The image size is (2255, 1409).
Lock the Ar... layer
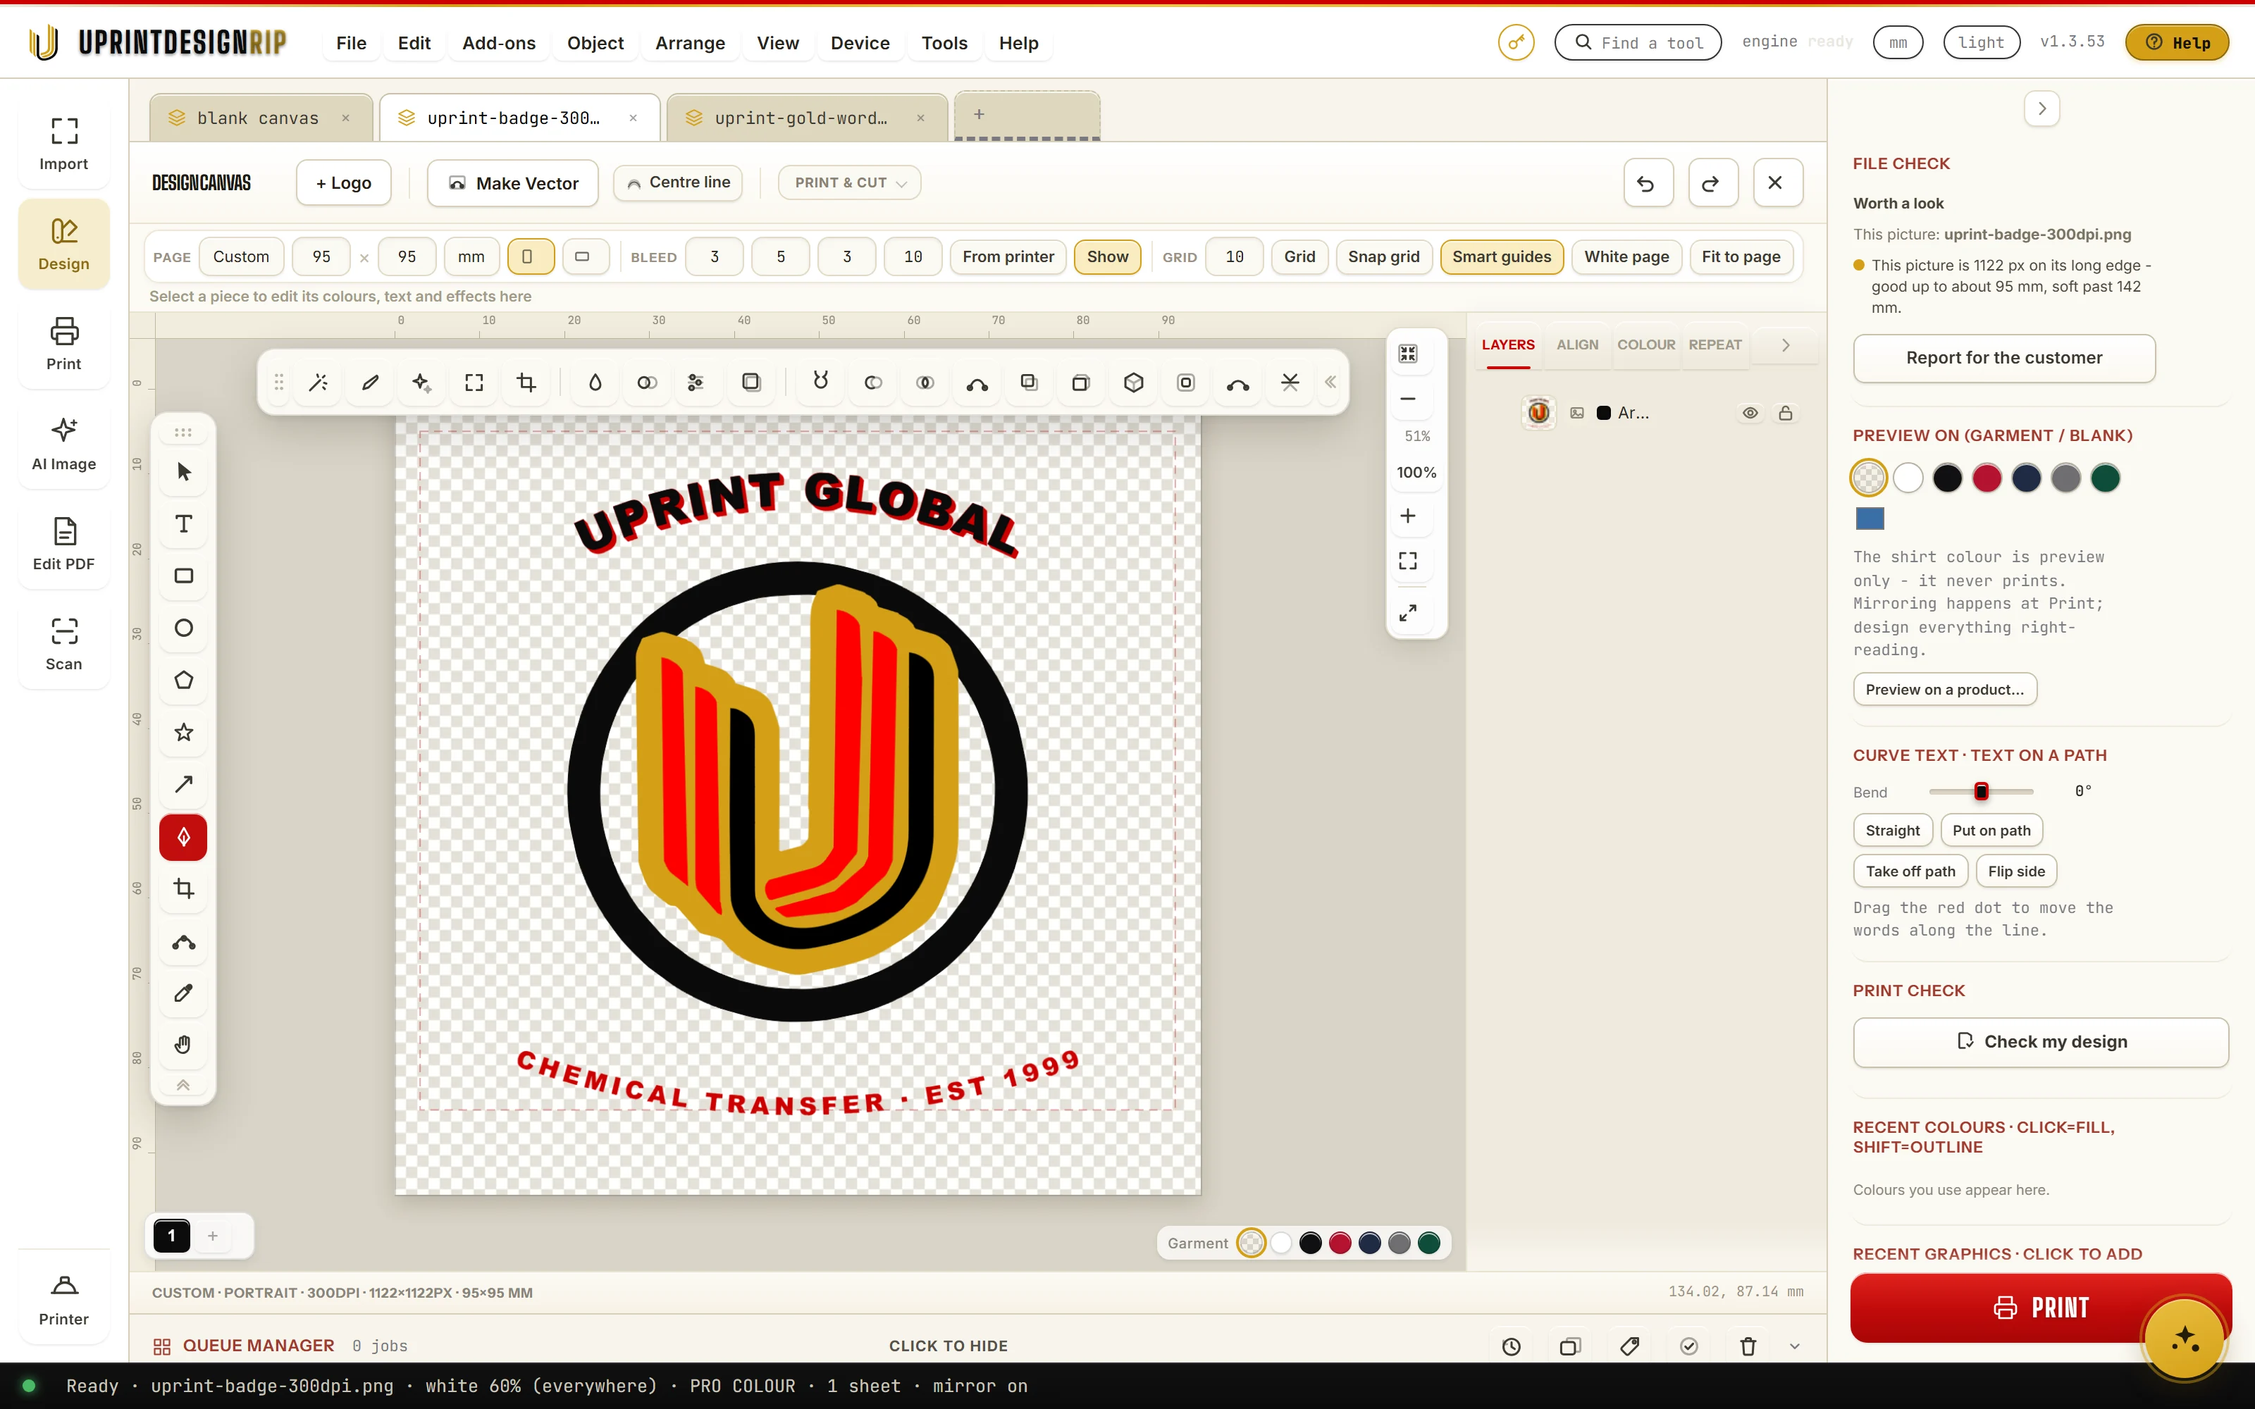coord(1786,413)
